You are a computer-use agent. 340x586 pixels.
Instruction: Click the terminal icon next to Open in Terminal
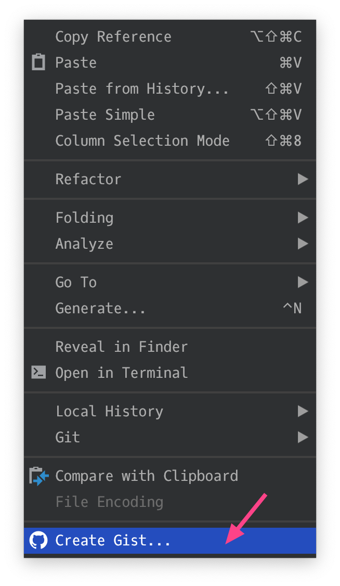[x=38, y=372]
